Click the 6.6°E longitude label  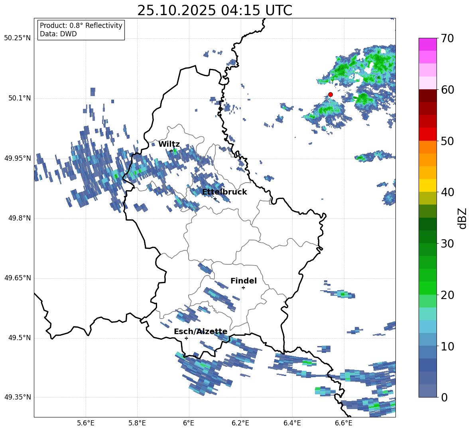click(x=344, y=423)
